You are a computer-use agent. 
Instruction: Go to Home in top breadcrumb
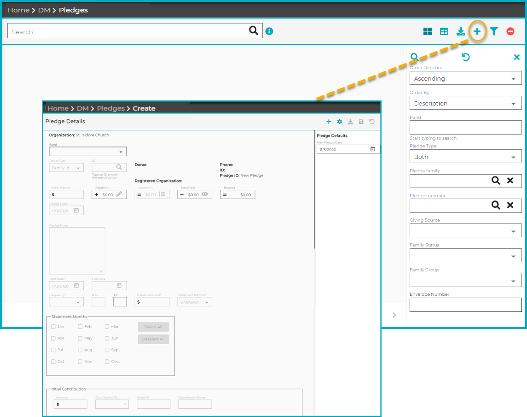tap(18, 10)
